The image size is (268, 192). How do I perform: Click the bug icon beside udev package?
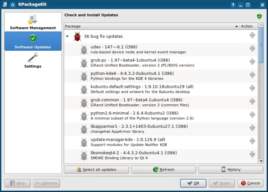(84, 49)
